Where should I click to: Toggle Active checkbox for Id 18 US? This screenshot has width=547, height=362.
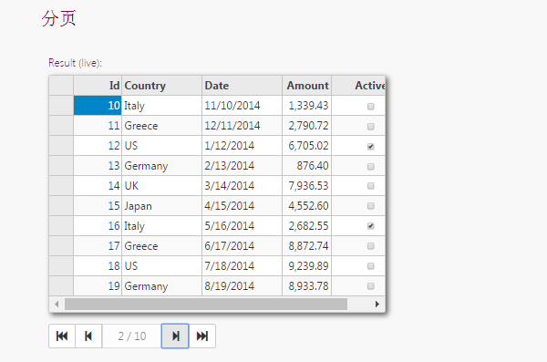(x=371, y=266)
